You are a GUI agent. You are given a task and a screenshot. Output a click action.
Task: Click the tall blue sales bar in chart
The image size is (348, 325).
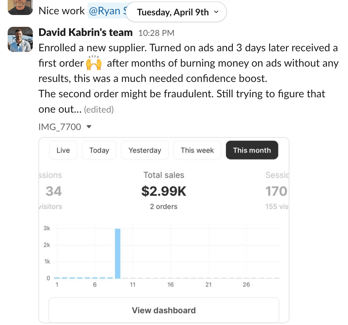[x=118, y=254]
